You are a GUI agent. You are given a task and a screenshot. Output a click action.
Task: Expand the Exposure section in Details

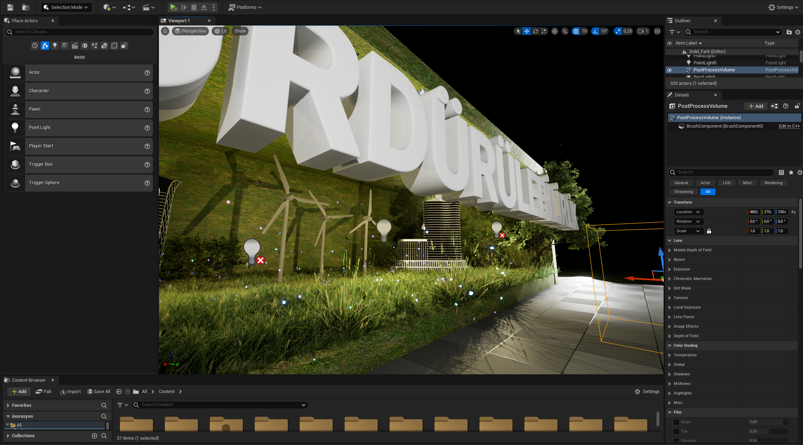tap(670, 269)
